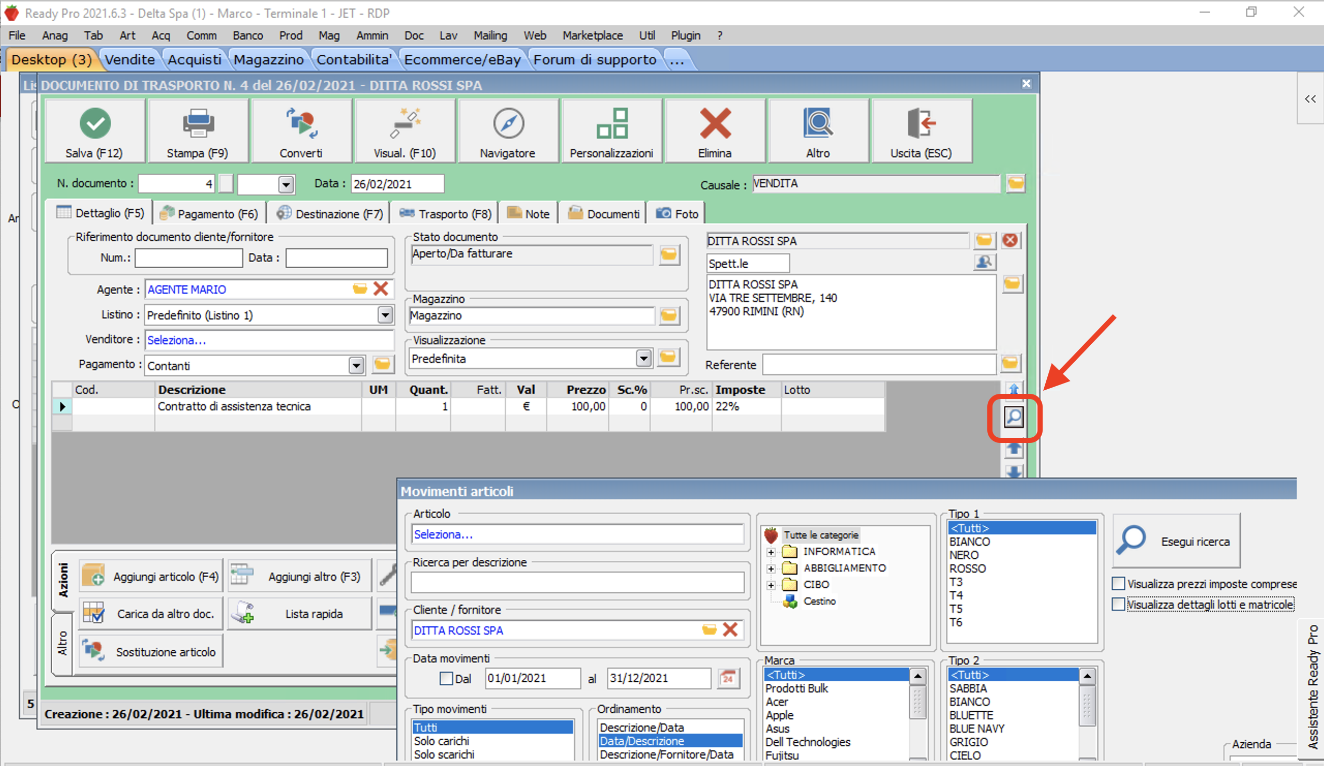Viewport: 1324px width, 766px height.
Task: Expand the CIBO category node
Action: tap(771, 585)
